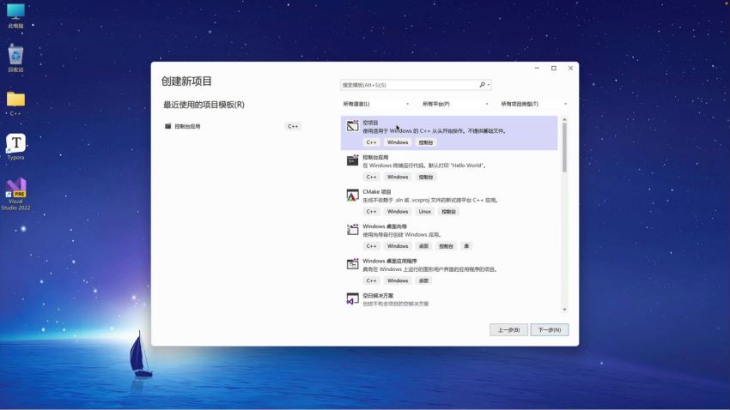This screenshot has width=730, height=410.
Task: Click the Windows 桌面应用程序 template icon
Action: point(352,264)
